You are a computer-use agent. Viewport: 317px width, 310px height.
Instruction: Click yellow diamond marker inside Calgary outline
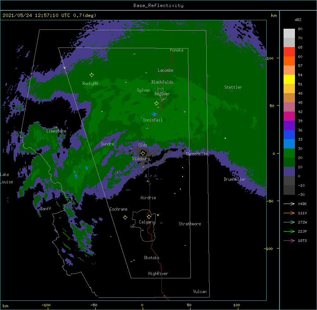click(x=149, y=217)
